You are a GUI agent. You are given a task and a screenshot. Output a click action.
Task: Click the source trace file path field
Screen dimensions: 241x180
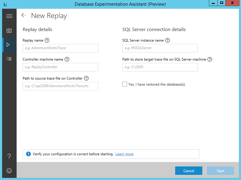(60, 86)
